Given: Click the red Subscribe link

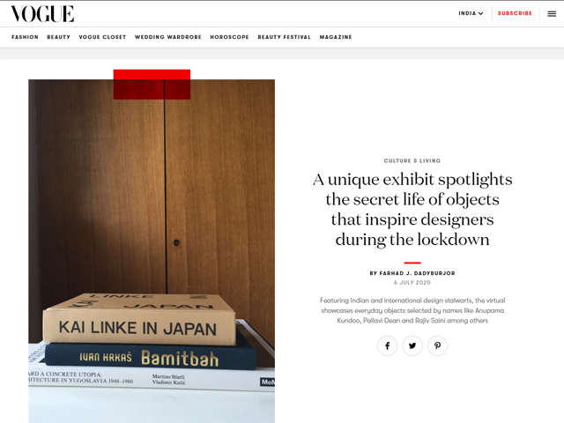Looking at the screenshot, I should pos(515,13).
